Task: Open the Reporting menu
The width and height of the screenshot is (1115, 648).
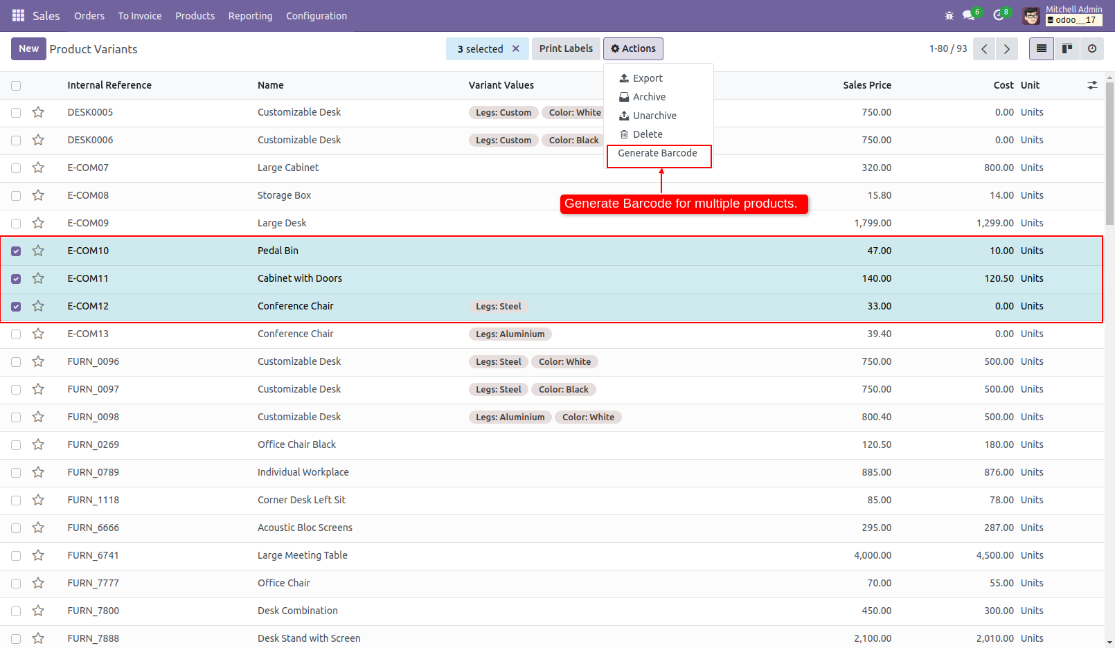Action: (250, 15)
